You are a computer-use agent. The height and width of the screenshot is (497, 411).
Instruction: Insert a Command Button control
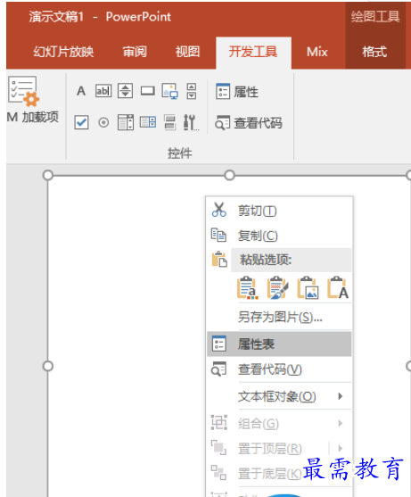click(x=148, y=91)
